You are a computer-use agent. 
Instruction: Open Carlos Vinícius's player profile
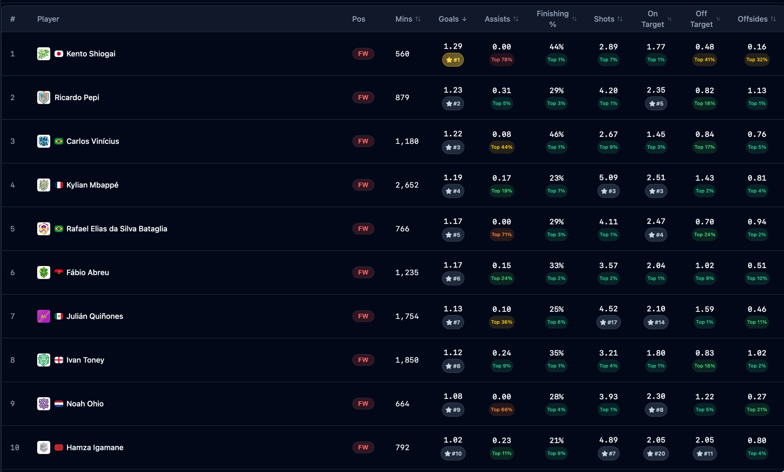coord(92,141)
